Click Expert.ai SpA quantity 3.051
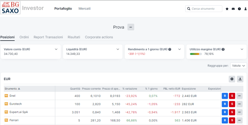The width and height of the screenshot is (248, 125). point(76,112)
